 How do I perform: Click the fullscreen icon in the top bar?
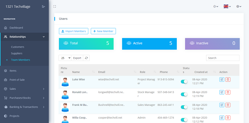55,6
